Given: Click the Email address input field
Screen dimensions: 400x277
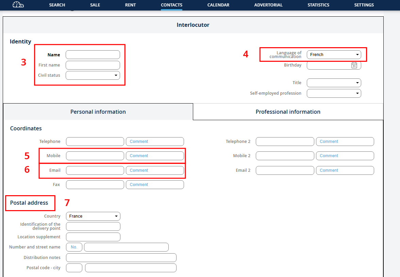Looking at the screenshot, I should (95, 170).
